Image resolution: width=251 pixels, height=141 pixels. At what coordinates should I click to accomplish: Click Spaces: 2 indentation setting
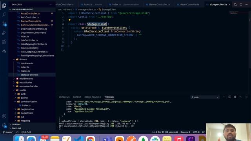(x=186, y=132)
